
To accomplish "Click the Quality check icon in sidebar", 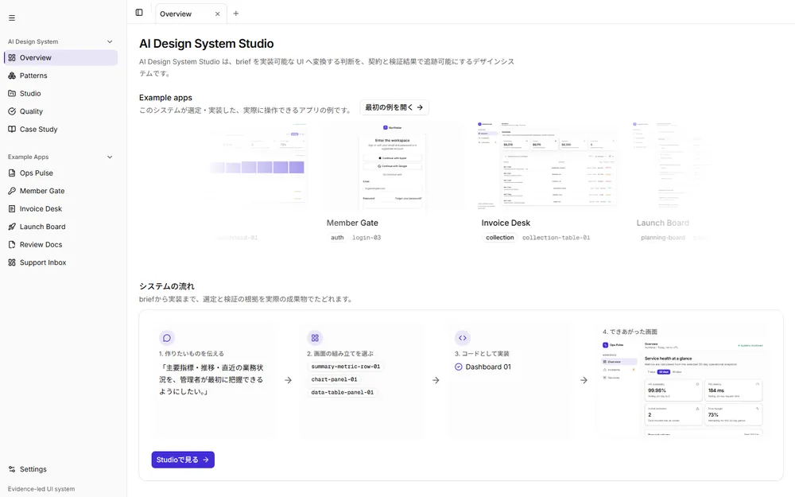I will click(12, 111).
